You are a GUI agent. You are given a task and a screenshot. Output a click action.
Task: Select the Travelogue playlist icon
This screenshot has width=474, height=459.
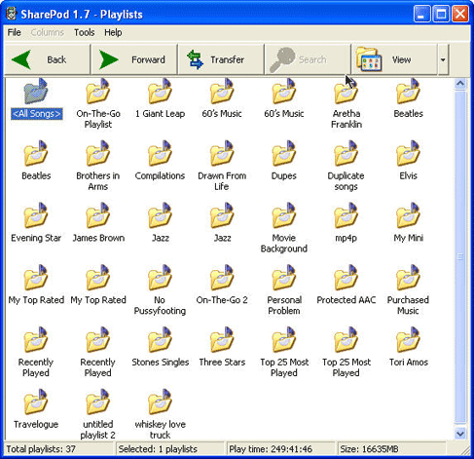click(36, 402)
